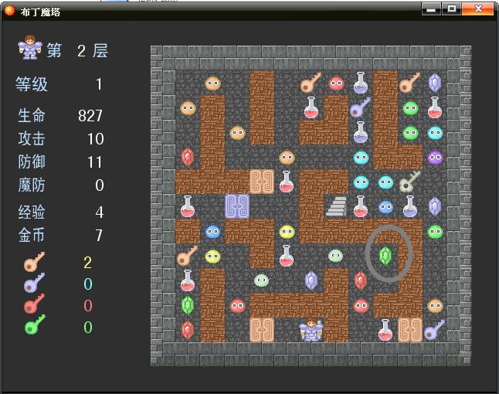Click the '经验' experience label

[32, 212]
